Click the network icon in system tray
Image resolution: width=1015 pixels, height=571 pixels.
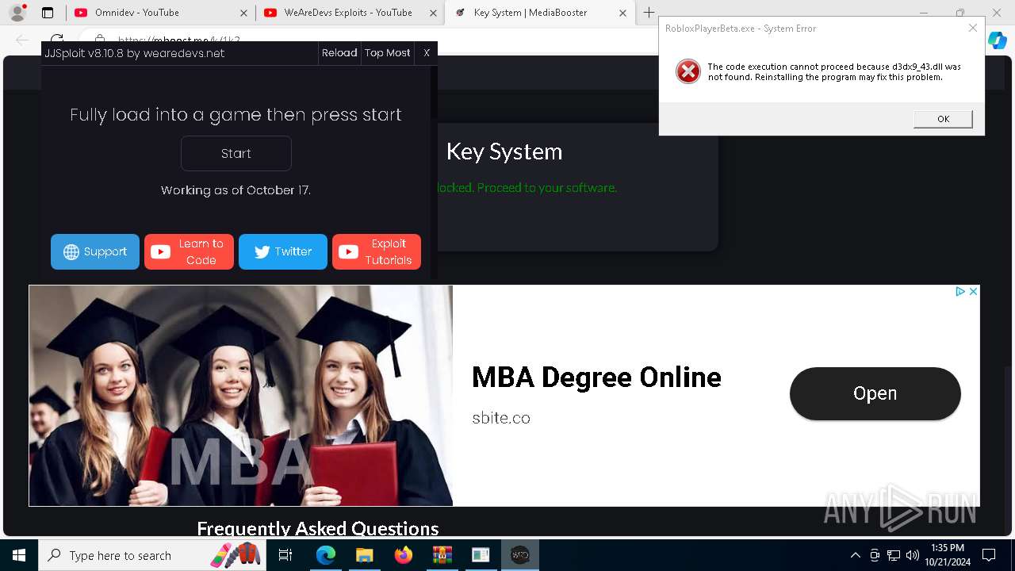pos(894,555)
